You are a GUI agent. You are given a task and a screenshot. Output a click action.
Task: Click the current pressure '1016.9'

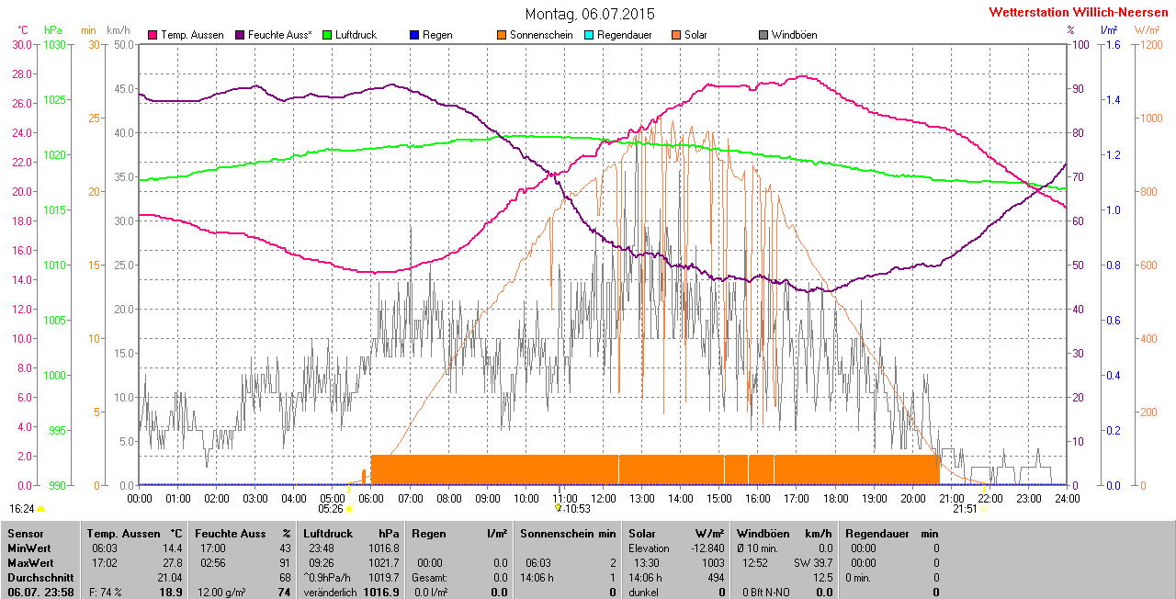pos(381,592)
